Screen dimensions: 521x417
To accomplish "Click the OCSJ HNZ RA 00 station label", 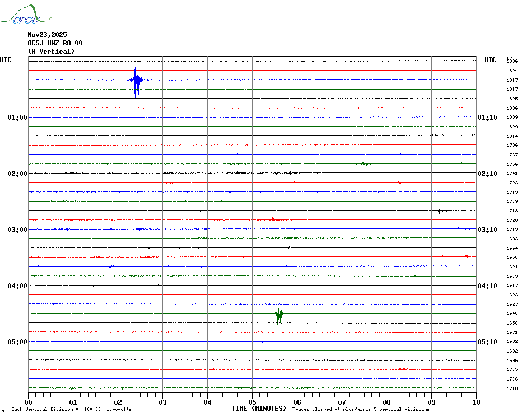I will [55, 43].
